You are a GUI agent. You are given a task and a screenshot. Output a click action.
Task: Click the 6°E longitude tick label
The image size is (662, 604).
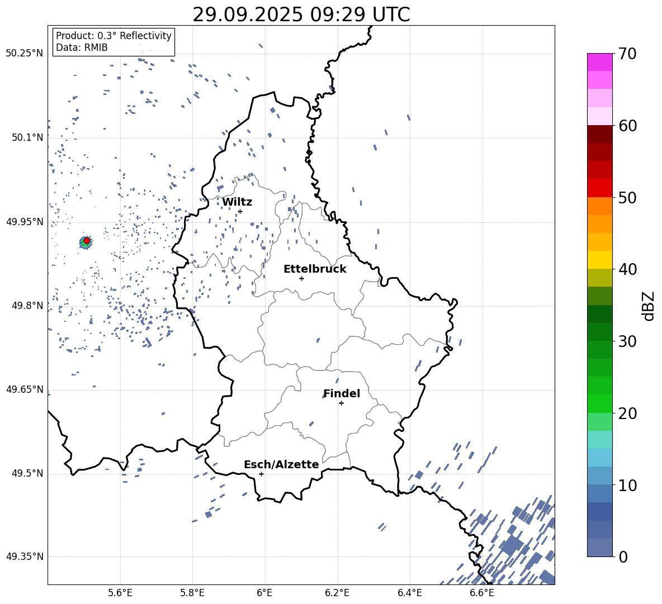pos(264,593)
